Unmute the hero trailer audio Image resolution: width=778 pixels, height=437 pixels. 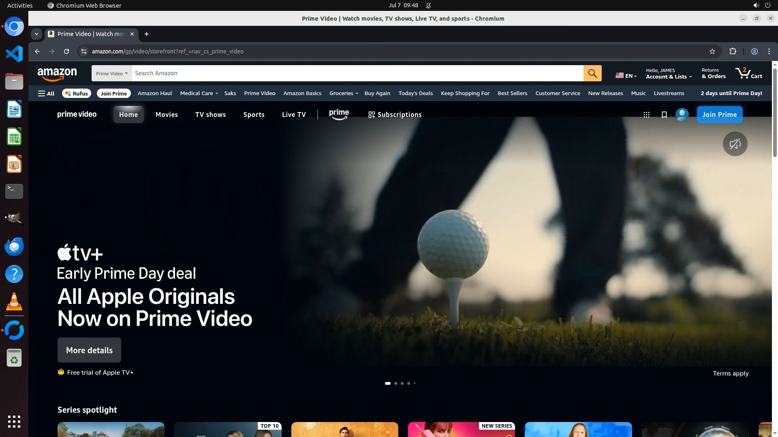coord(735,144)
